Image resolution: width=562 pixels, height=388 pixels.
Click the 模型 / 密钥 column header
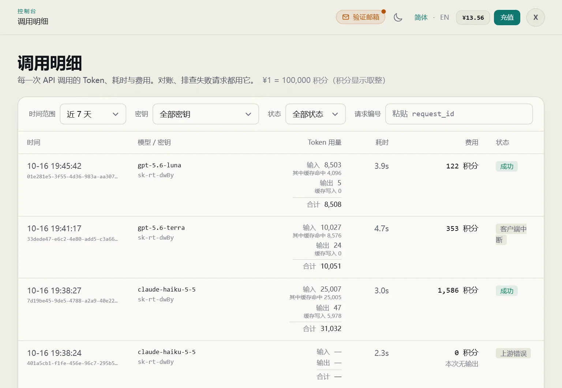point(154,142)
